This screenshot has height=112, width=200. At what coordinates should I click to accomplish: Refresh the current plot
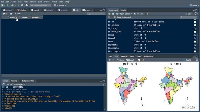[x=197, y=60]
